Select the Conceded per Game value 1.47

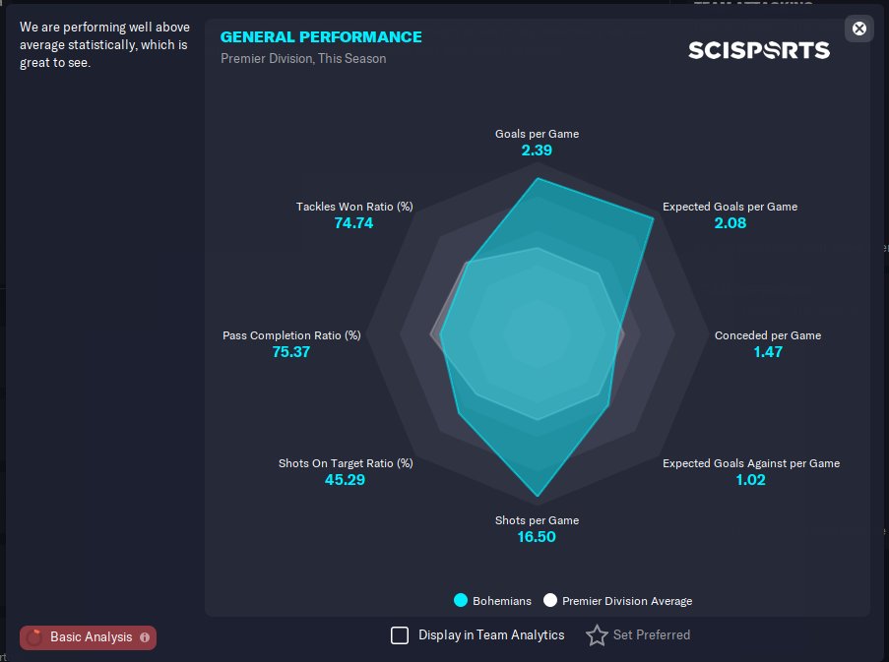coord(768,352)
